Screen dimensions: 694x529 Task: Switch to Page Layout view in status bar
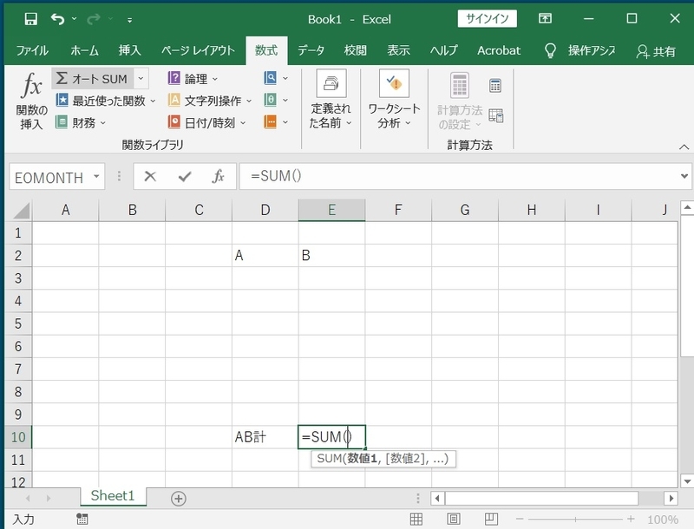(x=453, y=518)
